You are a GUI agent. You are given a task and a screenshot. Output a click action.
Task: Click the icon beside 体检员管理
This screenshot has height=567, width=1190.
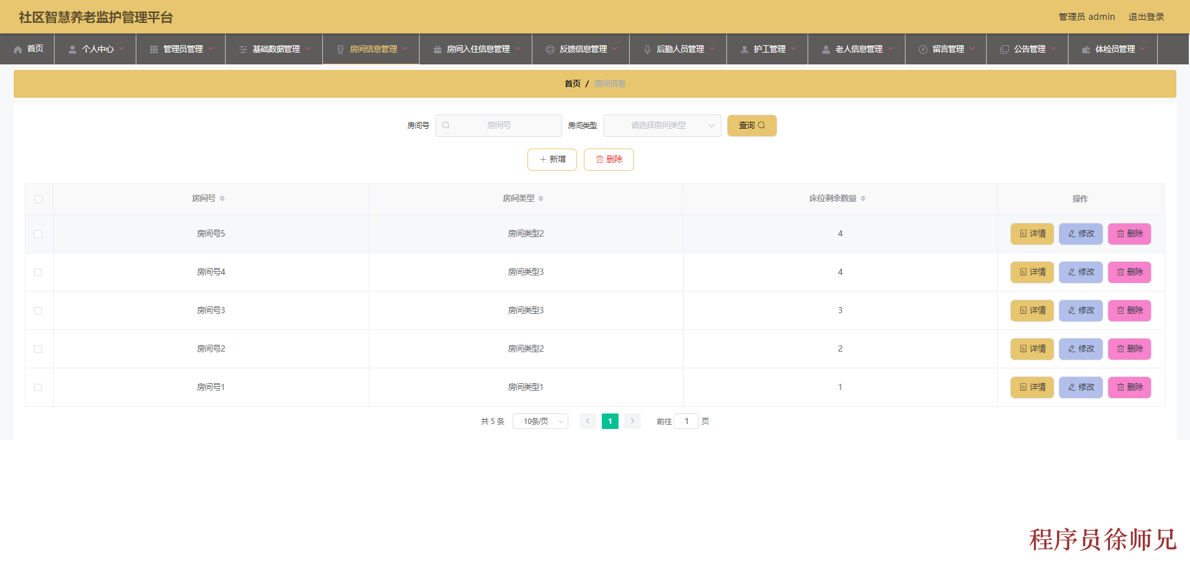[1086, 50]
